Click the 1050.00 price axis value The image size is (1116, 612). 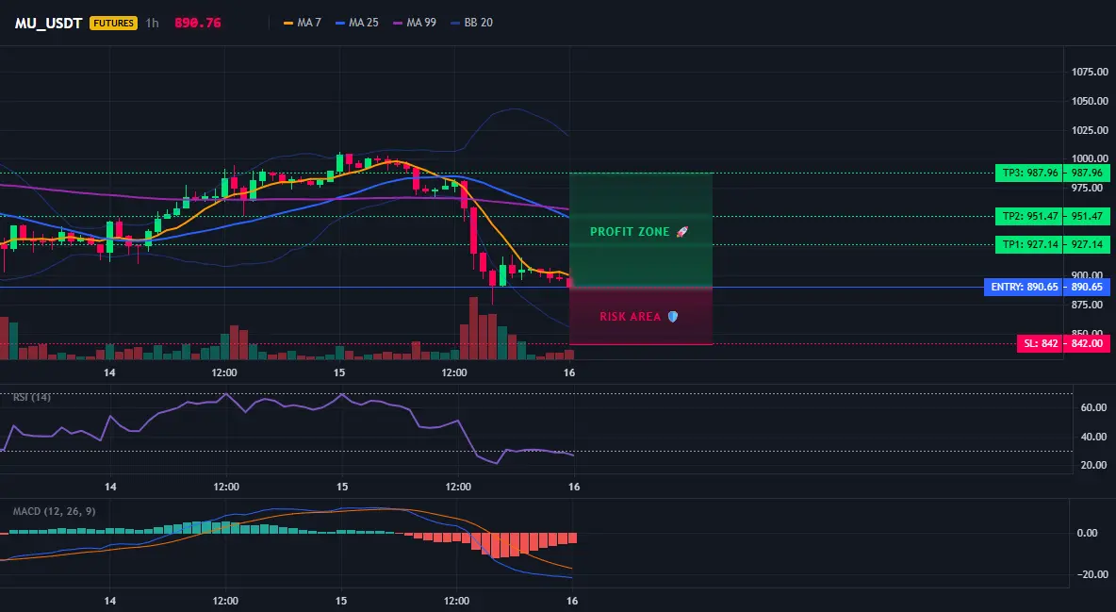[x=1090, y=101]
